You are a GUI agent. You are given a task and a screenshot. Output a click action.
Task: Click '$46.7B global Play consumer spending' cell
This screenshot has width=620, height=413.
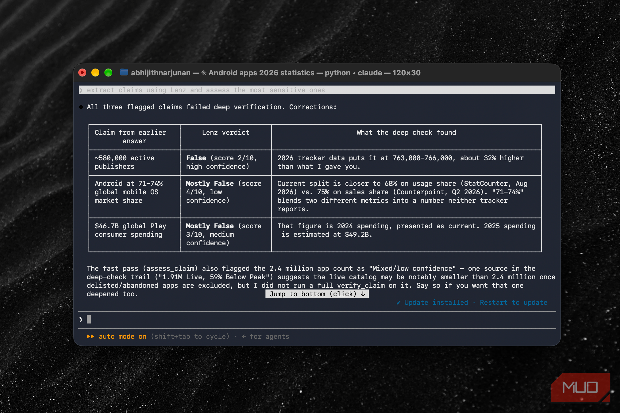pos(134,235)
